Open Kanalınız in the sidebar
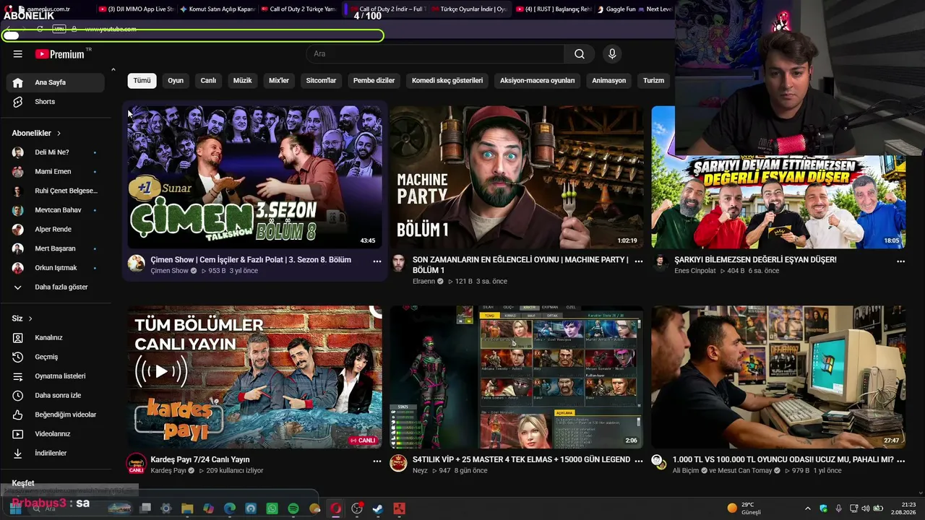925x520 pixels. (55, 337)
